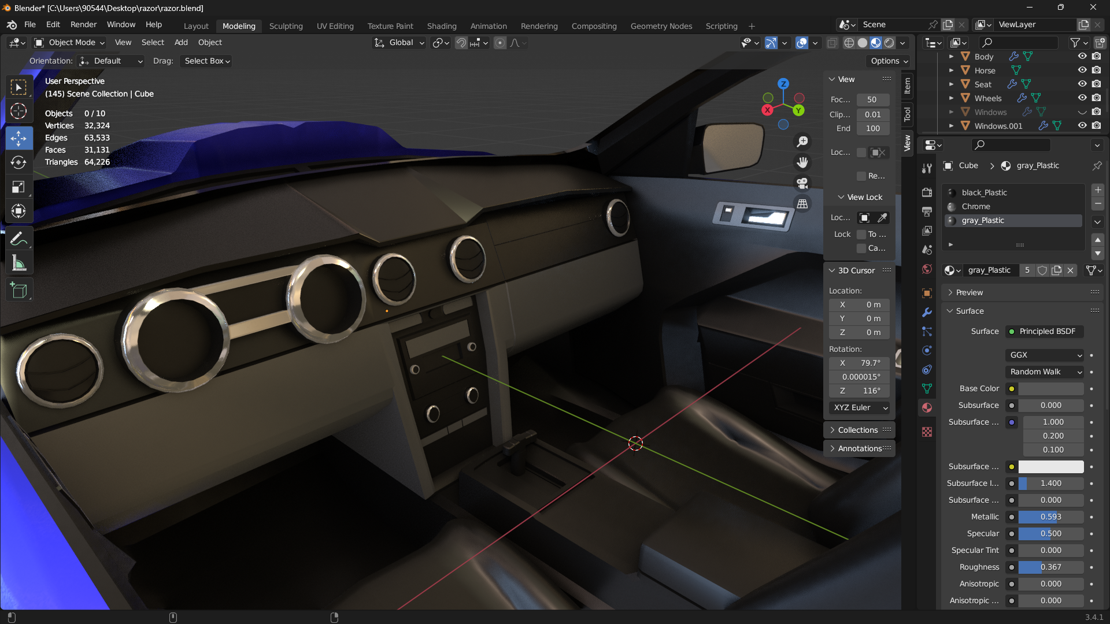Select the Rotate tool
This screenshot has width=1110, height=624.
pos(18,163)
